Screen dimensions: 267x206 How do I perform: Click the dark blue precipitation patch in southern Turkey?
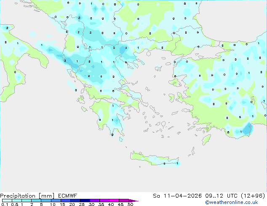click(247, 129)
